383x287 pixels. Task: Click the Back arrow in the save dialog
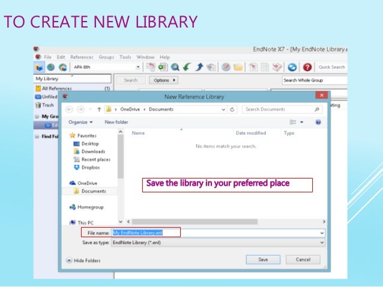pyautogui.click(x=70, y=110)
